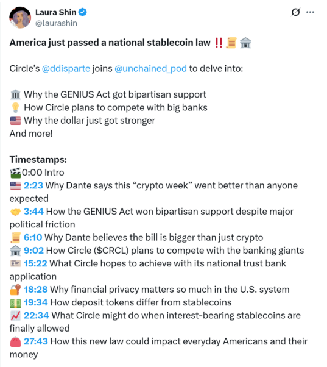Jump to the 22:34 timestamp
The height and width of the screenshot is (367, 327).
[37, 316]
